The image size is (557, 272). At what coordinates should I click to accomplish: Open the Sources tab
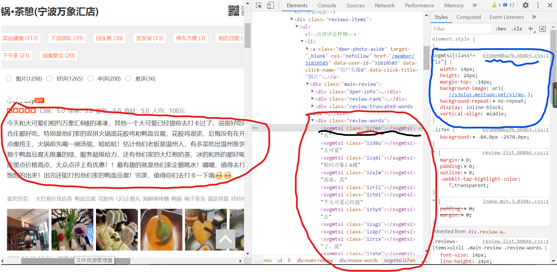(x=355, y=5)
